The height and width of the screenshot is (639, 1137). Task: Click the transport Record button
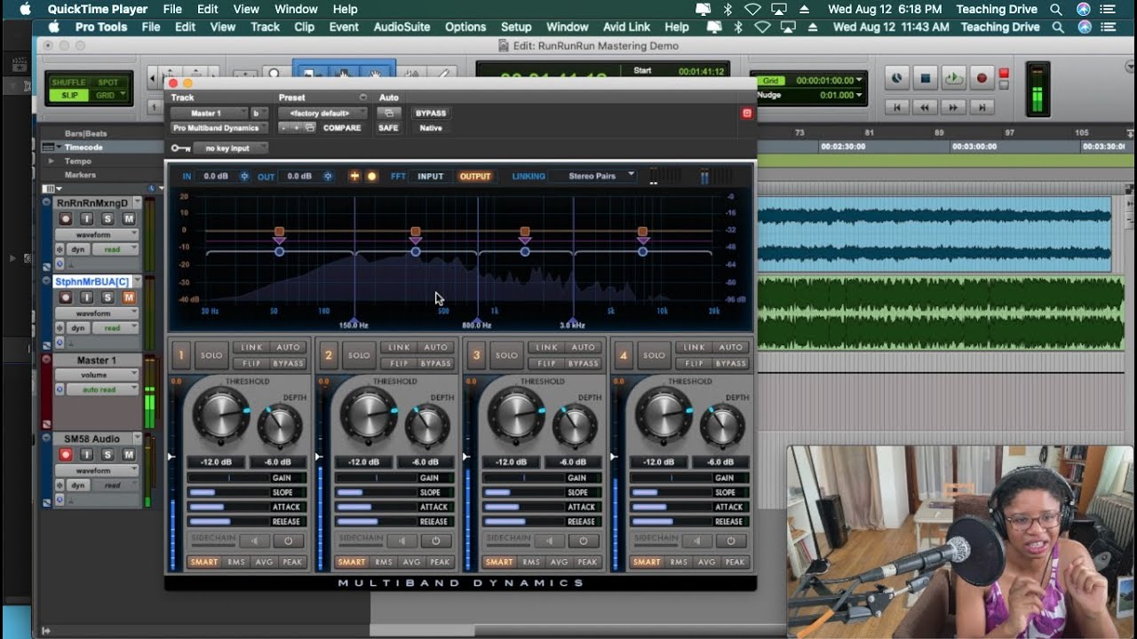pos(982,78)
